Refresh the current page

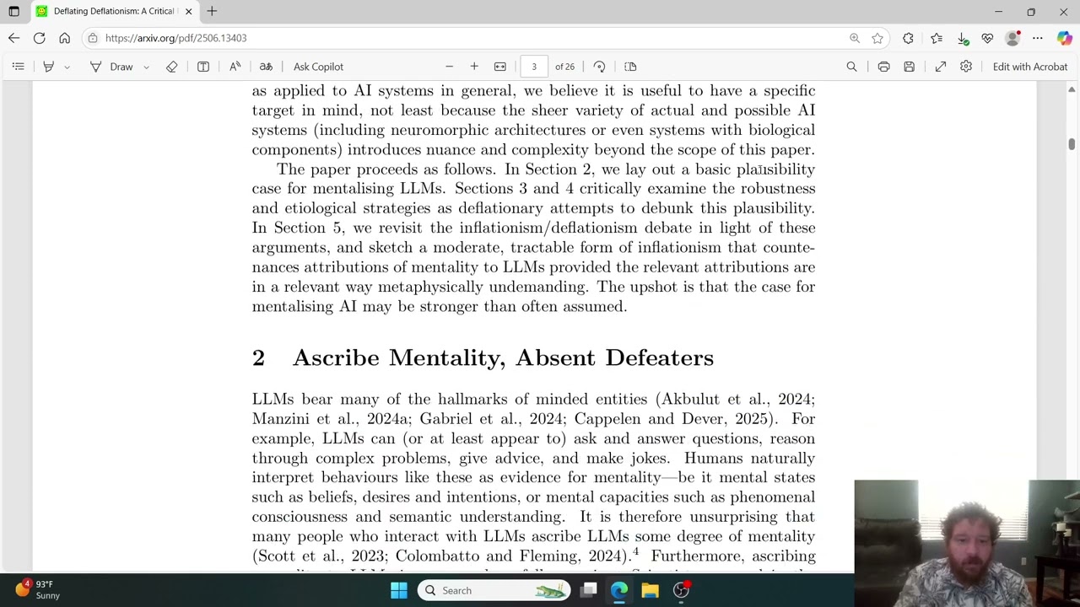tap(39, 38)
